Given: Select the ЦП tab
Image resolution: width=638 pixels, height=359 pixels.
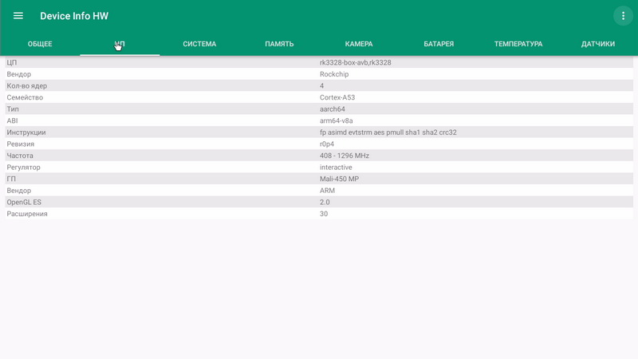Looking at the screenshot, I should tap(120, 44).
